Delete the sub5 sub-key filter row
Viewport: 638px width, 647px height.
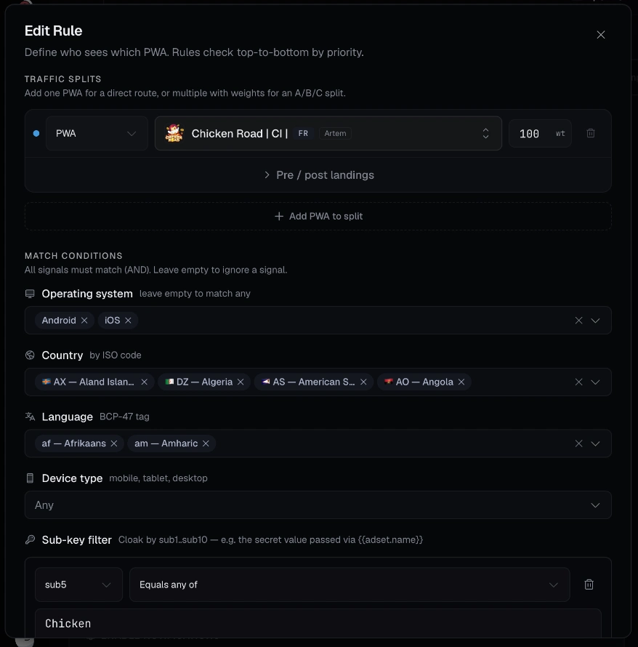pyautogui.click(x=589, y=584)
